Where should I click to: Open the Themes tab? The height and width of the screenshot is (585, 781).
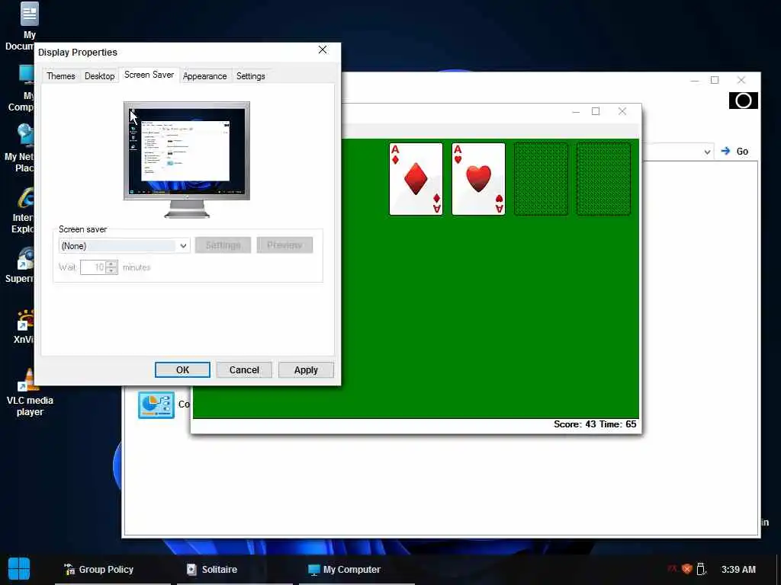coord(61,76)
